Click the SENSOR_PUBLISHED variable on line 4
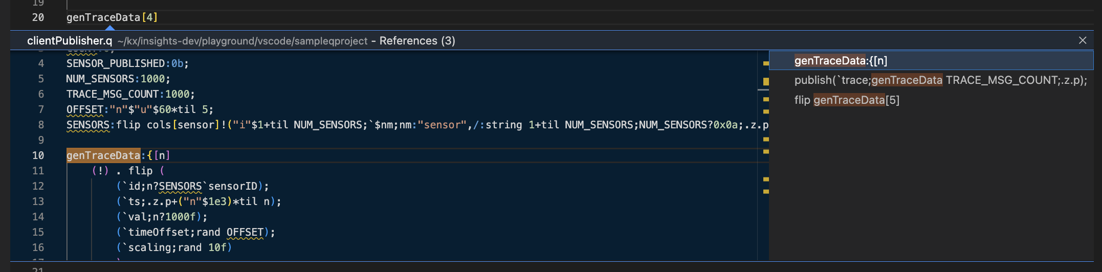The height and width of the screenshot is (272, 1102). (x=115, y=63)
